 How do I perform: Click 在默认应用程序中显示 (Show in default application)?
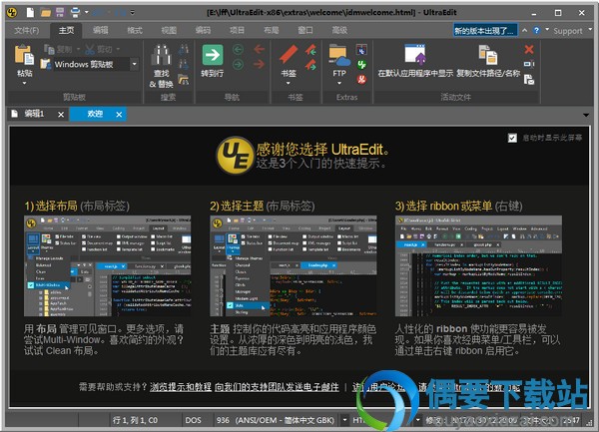pos(415,60)
